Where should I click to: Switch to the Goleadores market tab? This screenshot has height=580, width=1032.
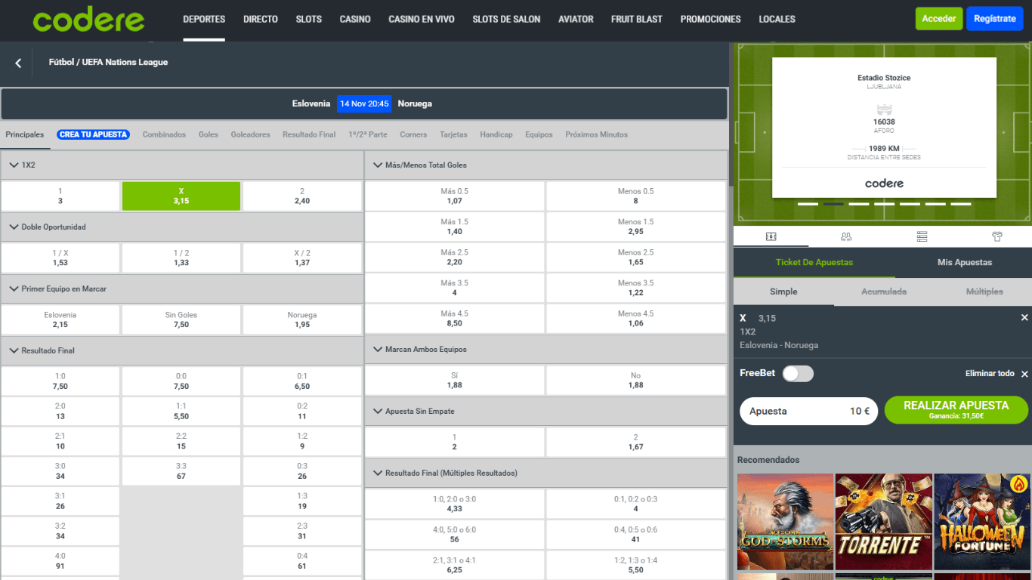(250, 134)
